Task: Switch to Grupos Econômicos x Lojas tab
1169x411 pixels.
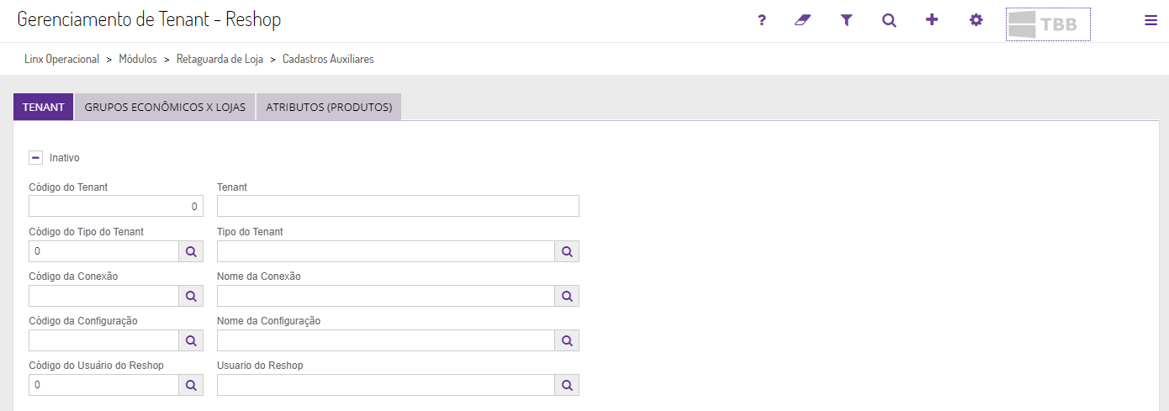Action: tap(165, 107)
